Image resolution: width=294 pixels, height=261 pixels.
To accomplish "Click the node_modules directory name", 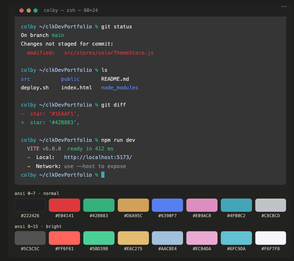I will tap(120, 88).
